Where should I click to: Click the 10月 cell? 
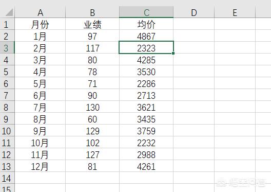pyautogui.click(x=40, y=142)
